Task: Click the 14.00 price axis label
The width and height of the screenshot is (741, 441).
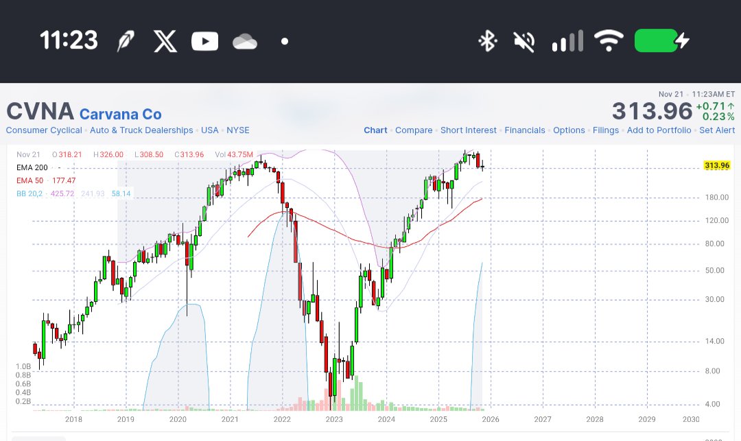Action: [714, 342]
